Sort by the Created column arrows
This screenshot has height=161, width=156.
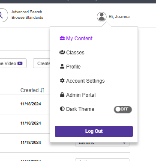(42, 90)
